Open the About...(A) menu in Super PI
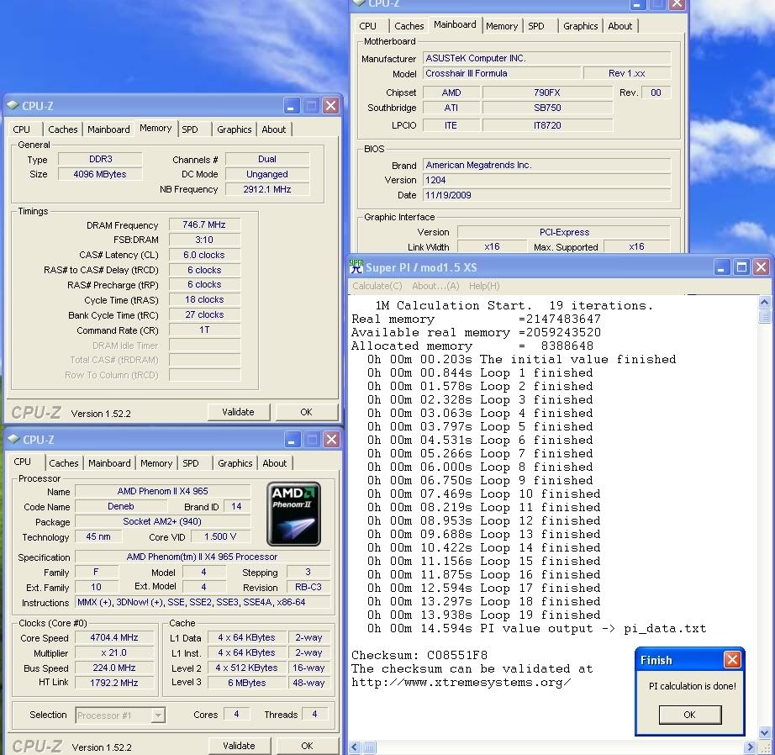 click(x=435, y=286)
